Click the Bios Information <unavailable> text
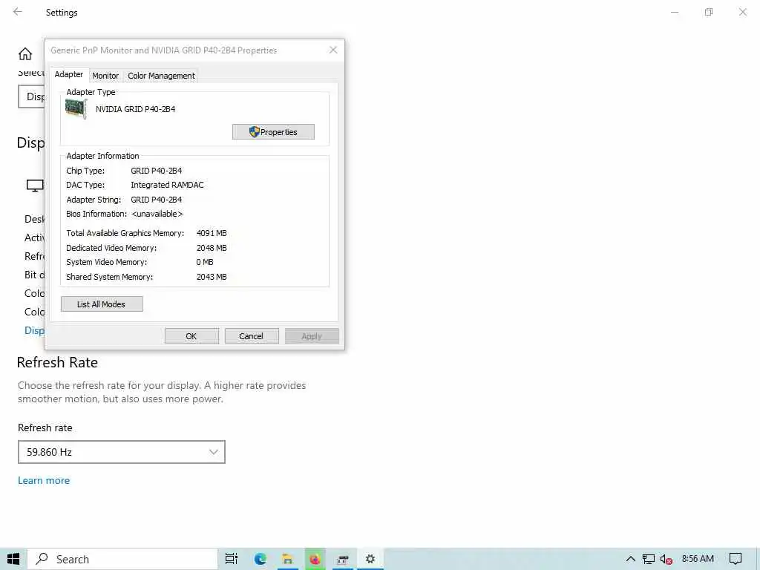 (x=157, y=214)
